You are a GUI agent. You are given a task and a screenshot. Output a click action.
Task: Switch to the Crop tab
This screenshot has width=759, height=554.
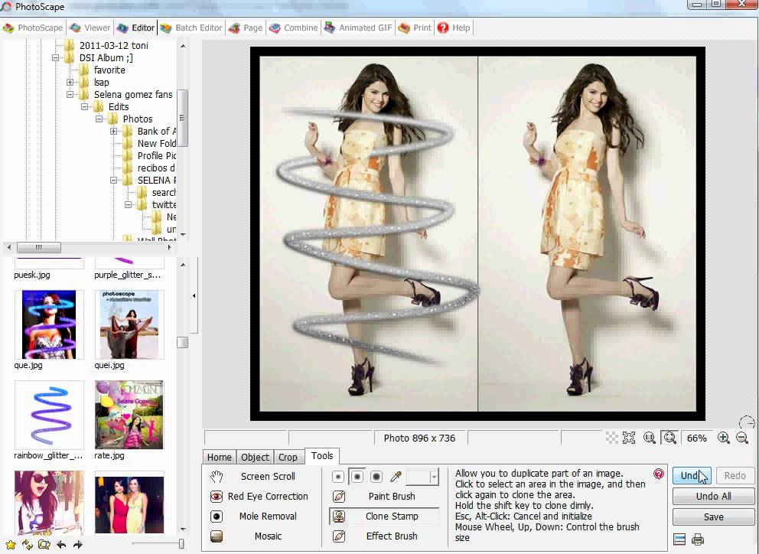pos(288,457)
